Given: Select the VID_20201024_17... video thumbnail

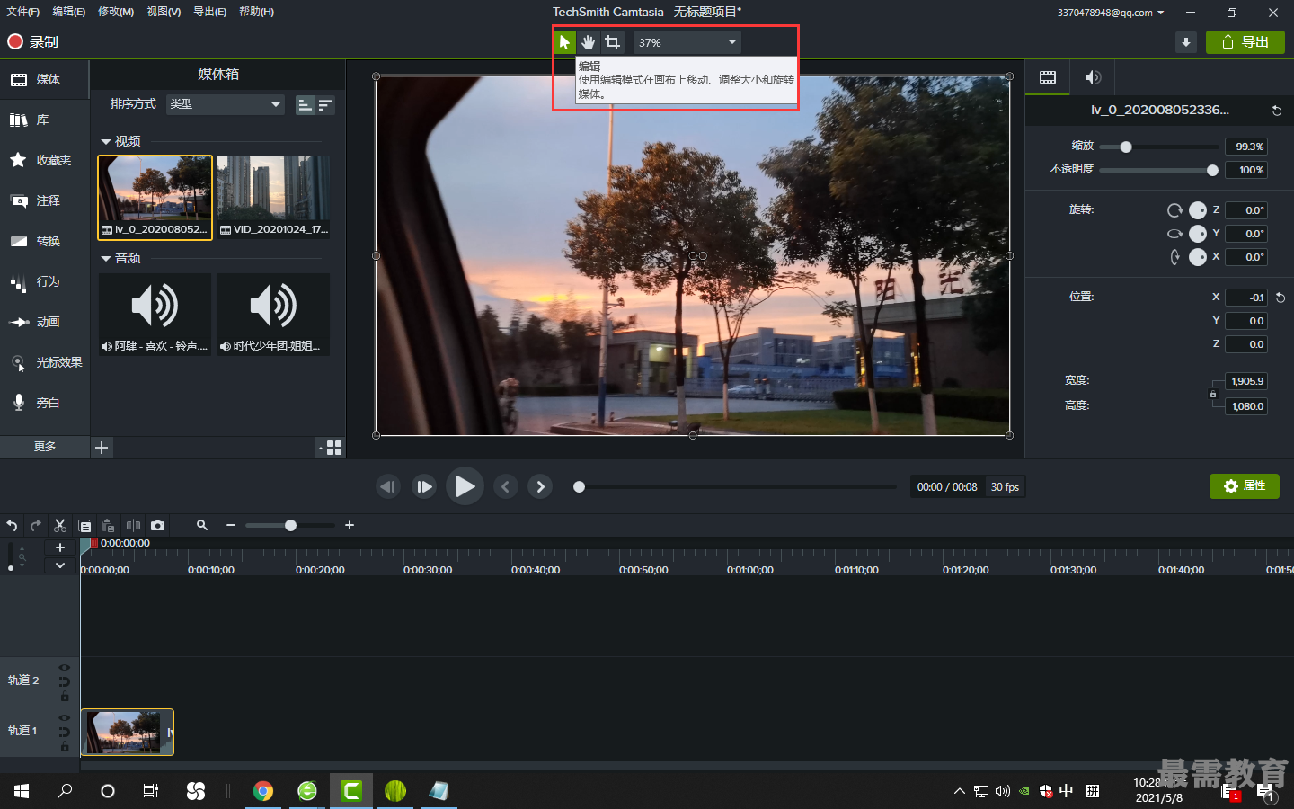Looking at the screenshot, I should [x=273, y=197].
